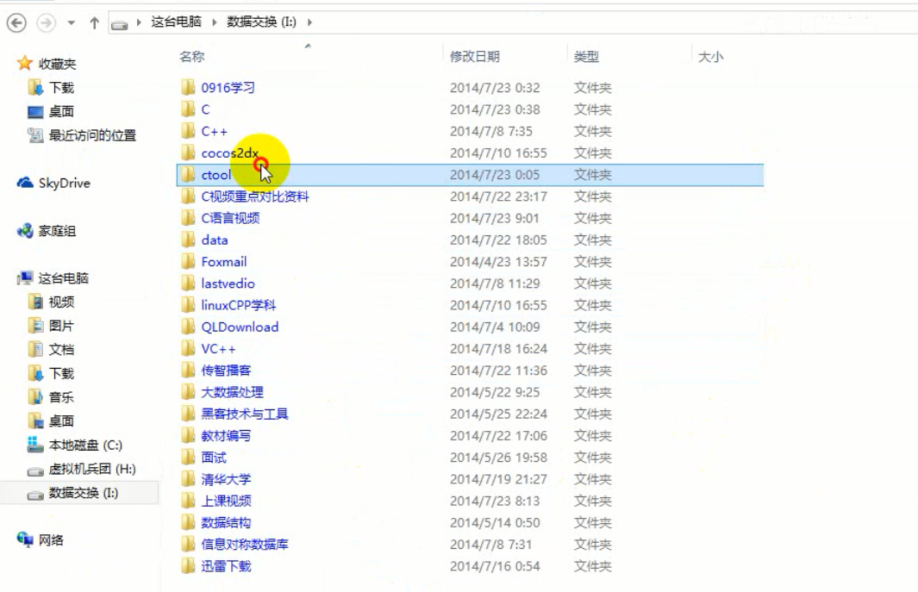The image size is (918, 592).
Task: Click the 清华大学 folder name
Action: tap(226, 479)
